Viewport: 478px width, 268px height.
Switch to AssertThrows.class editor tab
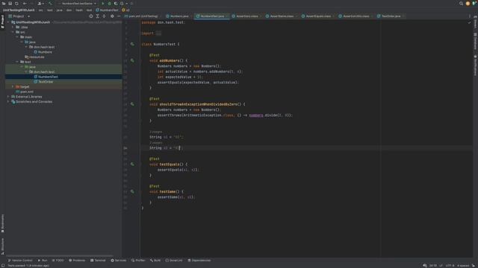[x=354, y=16]
